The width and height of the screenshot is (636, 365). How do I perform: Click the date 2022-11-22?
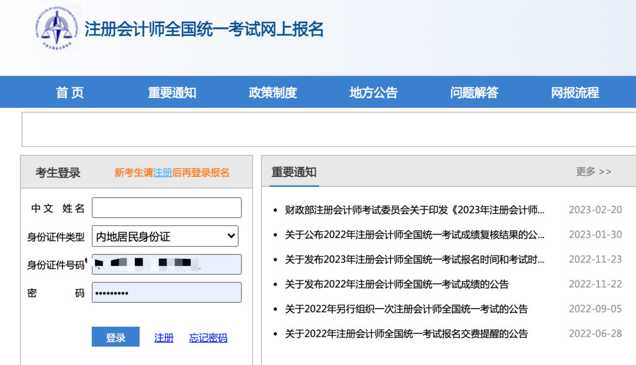point(595,284)
